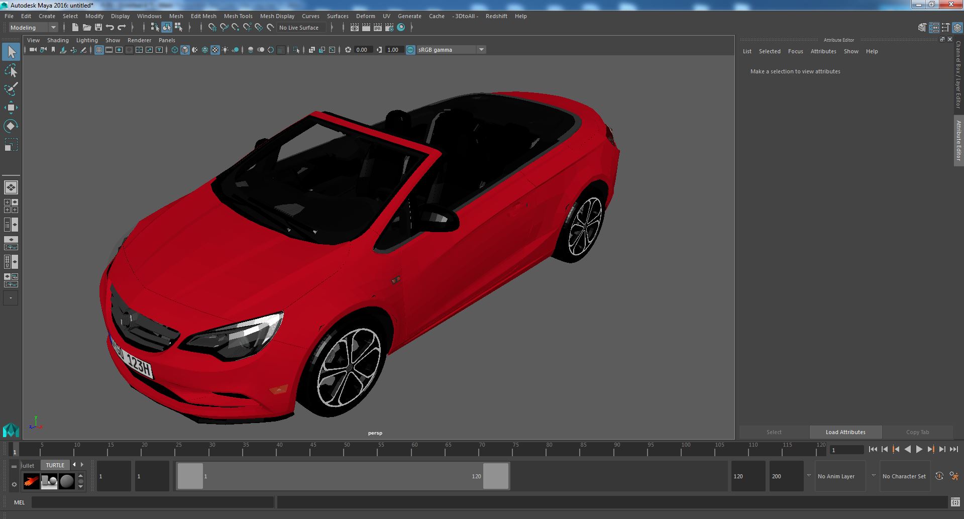The width and height of the screenshot is (964, 519).
Task: Go to start of playback range
Action: (x=873, y=449)
